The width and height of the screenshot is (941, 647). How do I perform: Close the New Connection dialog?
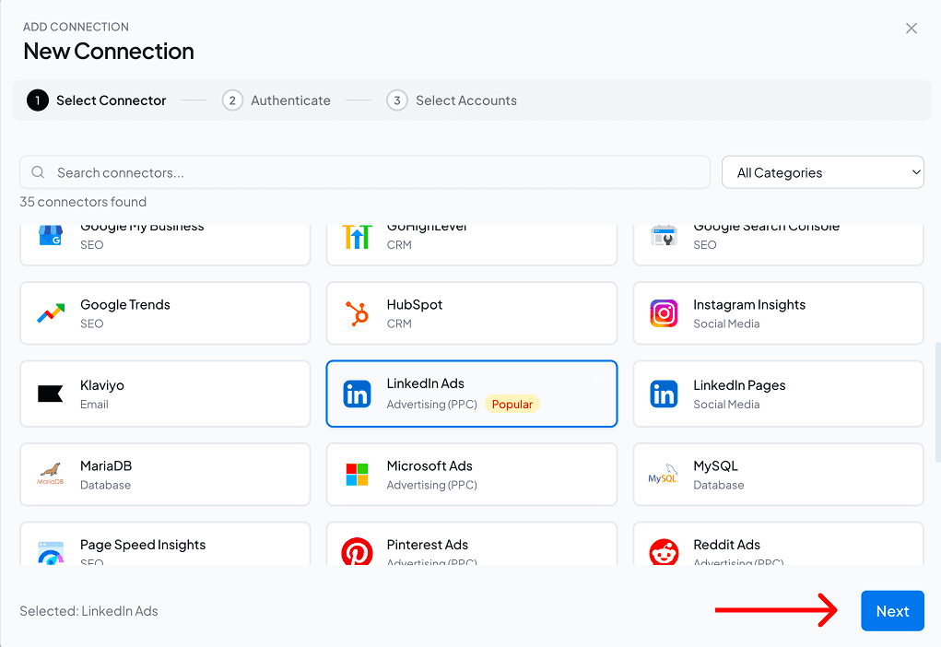911,29
